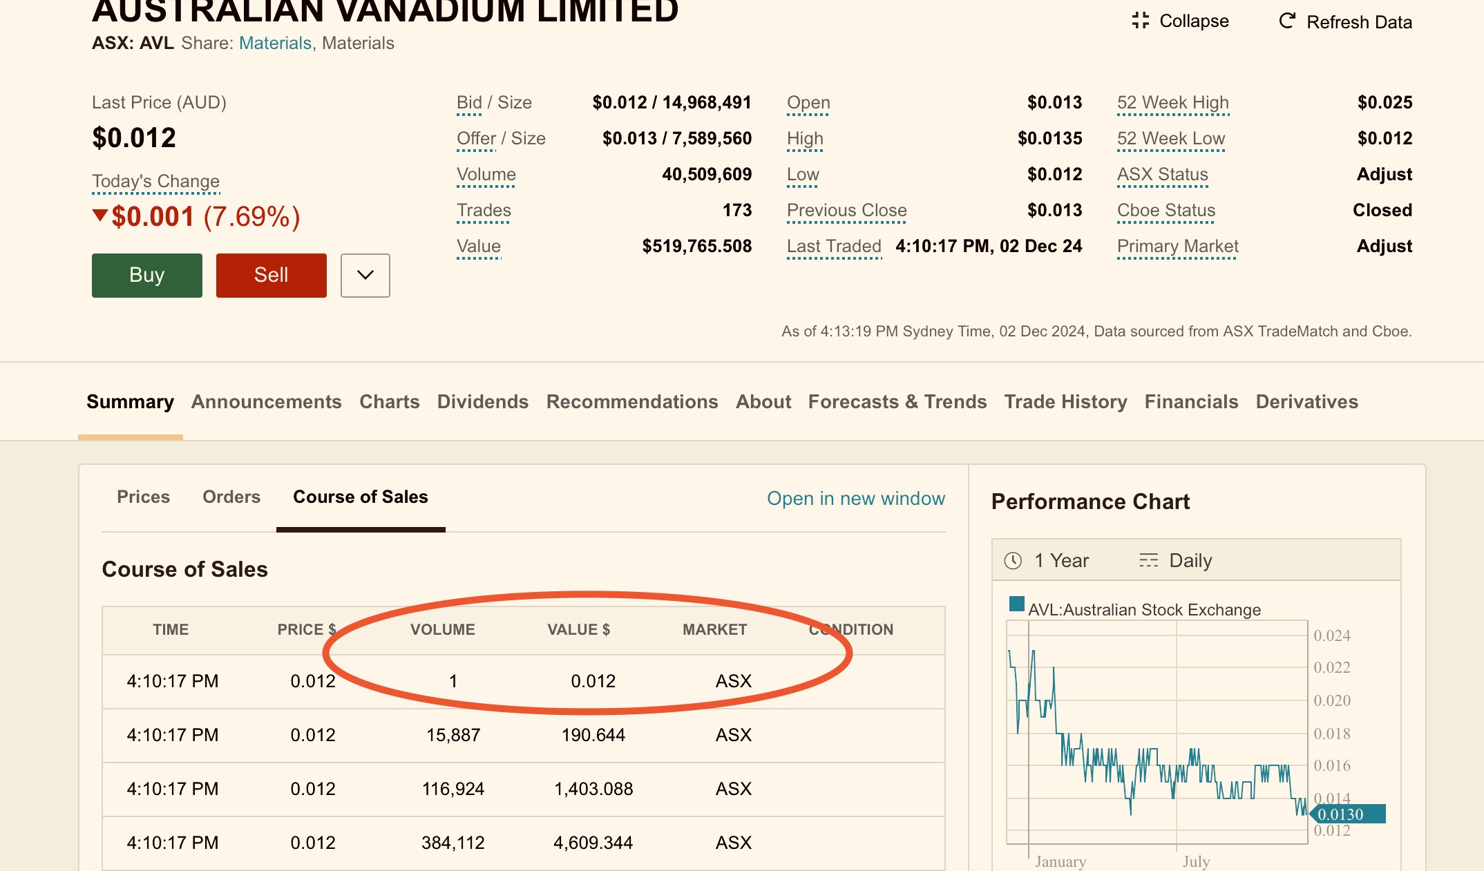1484x871 pixels.
Task: Click the Open price label
Action: (x=808, y=103)
